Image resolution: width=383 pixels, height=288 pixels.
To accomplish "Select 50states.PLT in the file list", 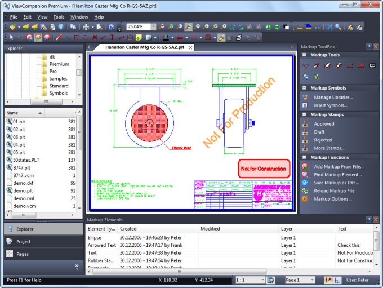I will [25, 160].
